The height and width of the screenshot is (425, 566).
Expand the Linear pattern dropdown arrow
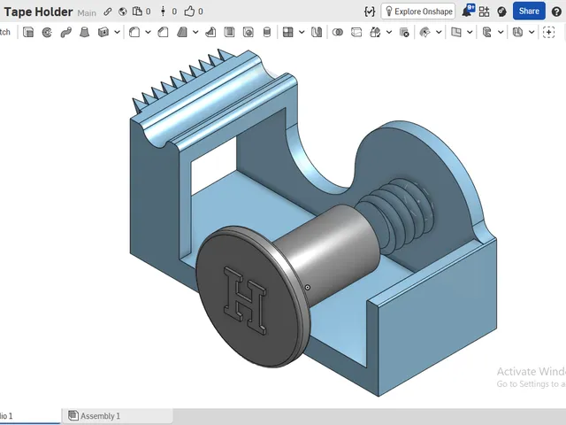302,33
